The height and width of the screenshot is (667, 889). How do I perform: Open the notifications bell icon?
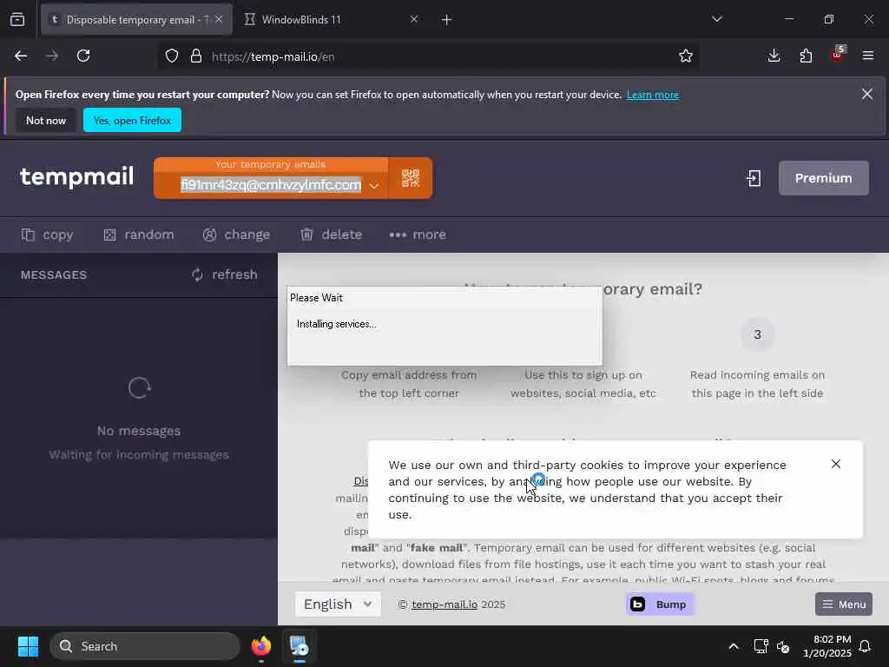[x=866, y=646]
